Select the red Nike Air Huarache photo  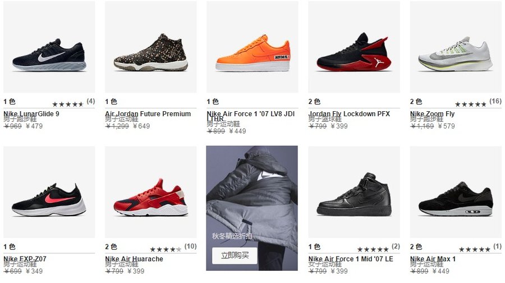click(151, 192)
